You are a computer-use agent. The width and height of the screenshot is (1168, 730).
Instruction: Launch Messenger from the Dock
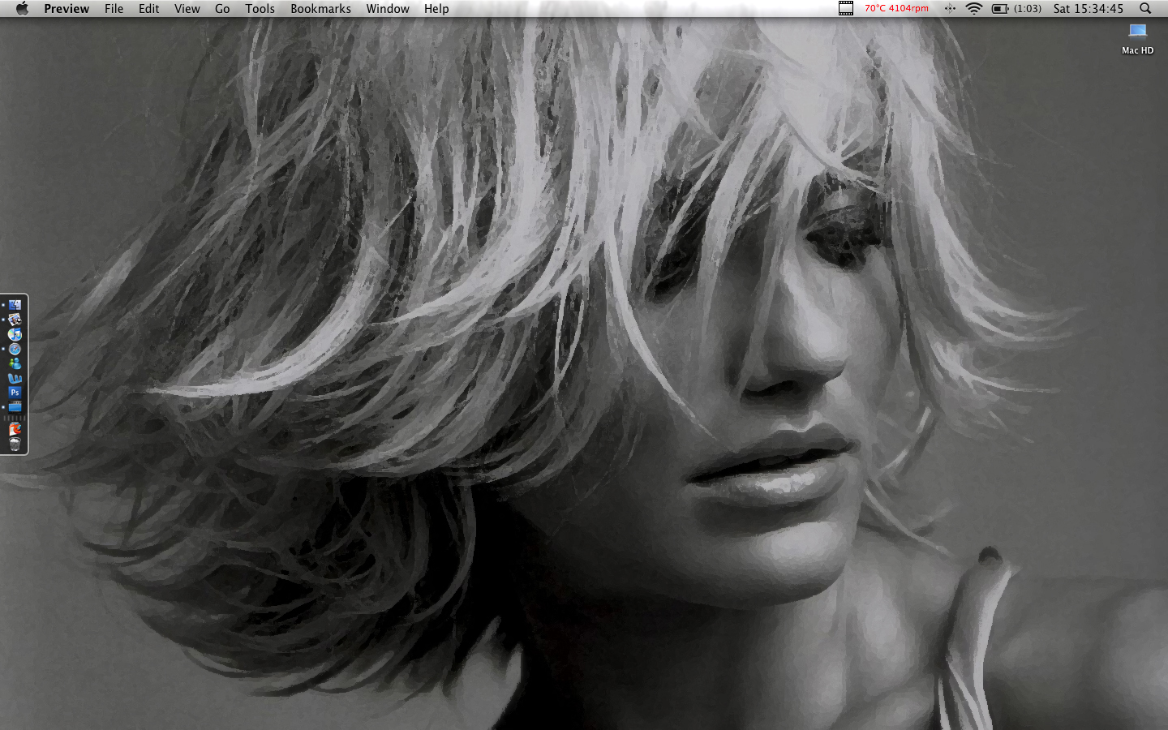[15, 363]
